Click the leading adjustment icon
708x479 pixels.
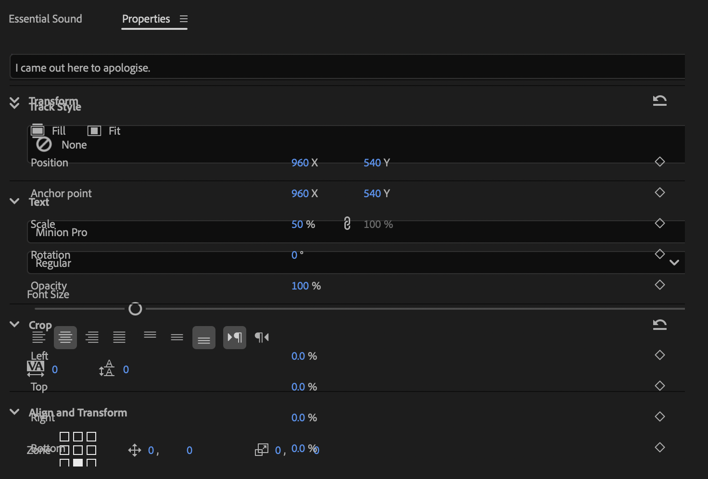(107, 368)
